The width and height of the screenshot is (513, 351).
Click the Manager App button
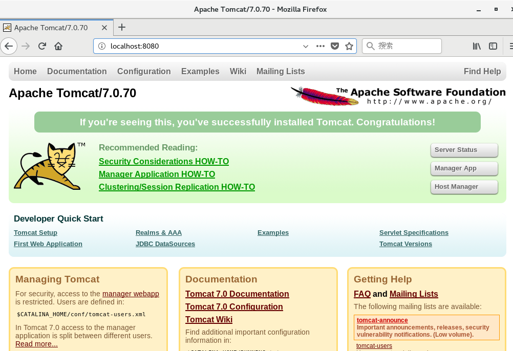(x=464, y=168)
